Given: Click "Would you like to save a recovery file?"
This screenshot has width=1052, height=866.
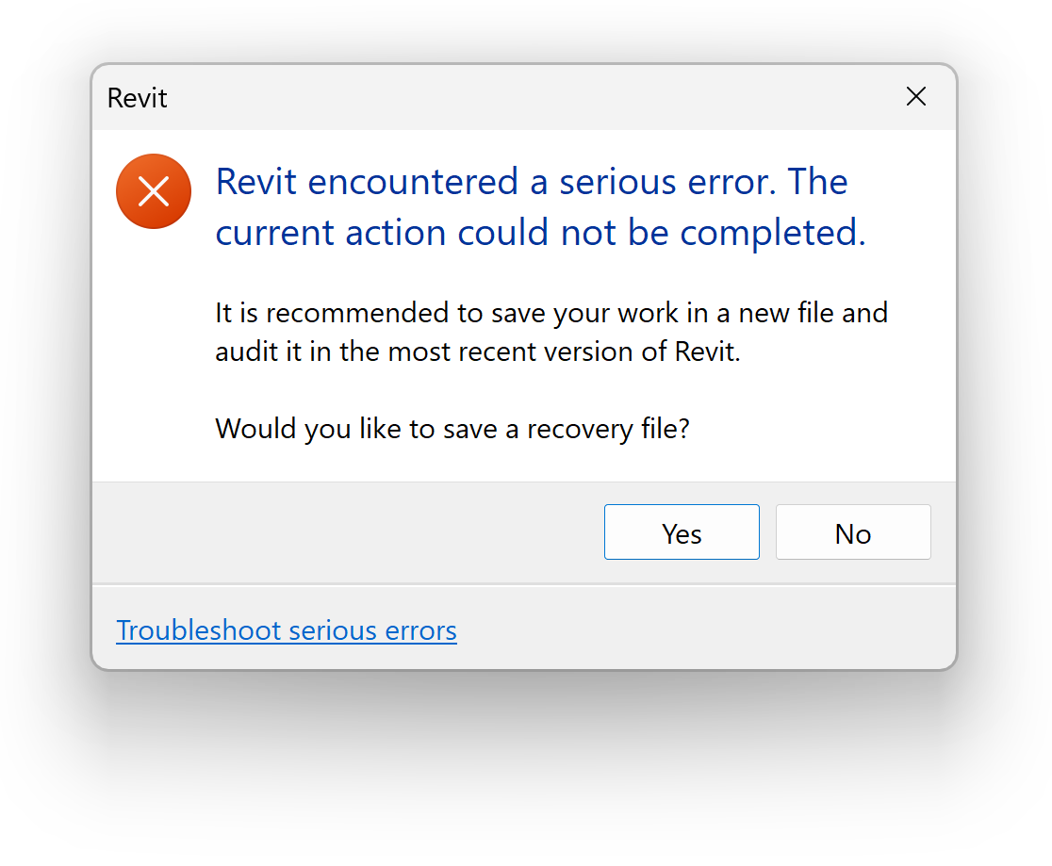Looking at the screenshot, I should (452, 429).
